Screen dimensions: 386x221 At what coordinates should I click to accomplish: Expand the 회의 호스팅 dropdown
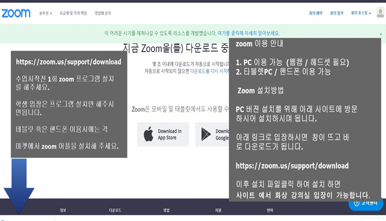361,13
